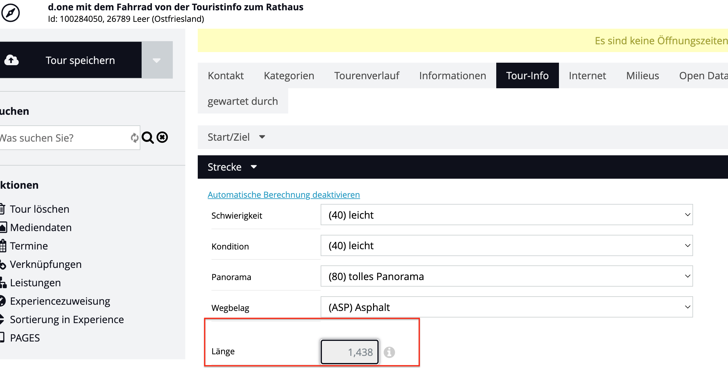This screenshot has width=728, height=368.
Task: Click Automatische Berechnung deaktivieren link
Action: tap(284, 195)
